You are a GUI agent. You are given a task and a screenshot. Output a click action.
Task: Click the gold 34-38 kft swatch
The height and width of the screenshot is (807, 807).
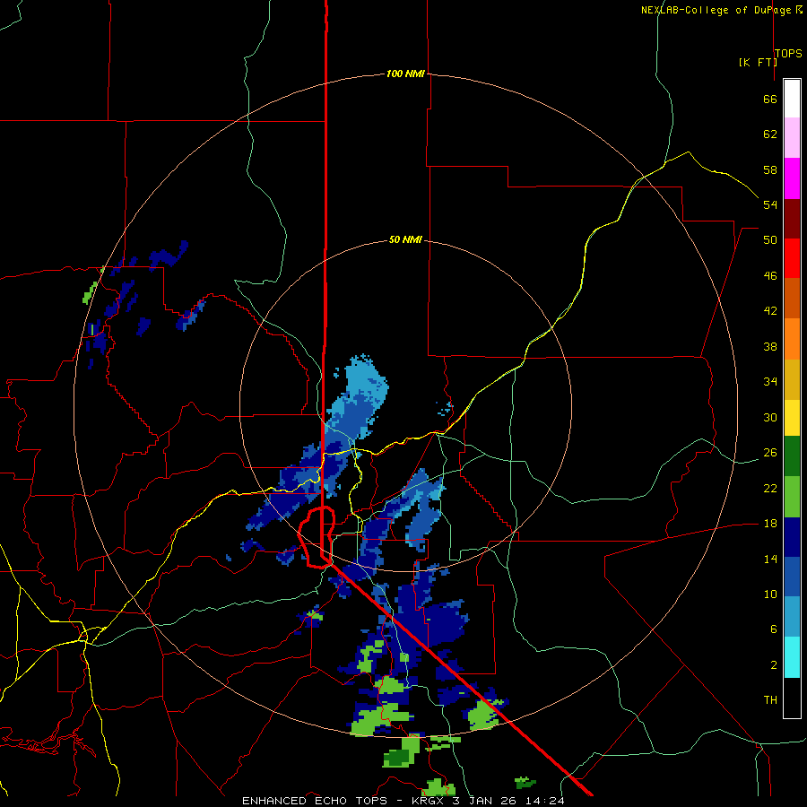tap(792, 380)
